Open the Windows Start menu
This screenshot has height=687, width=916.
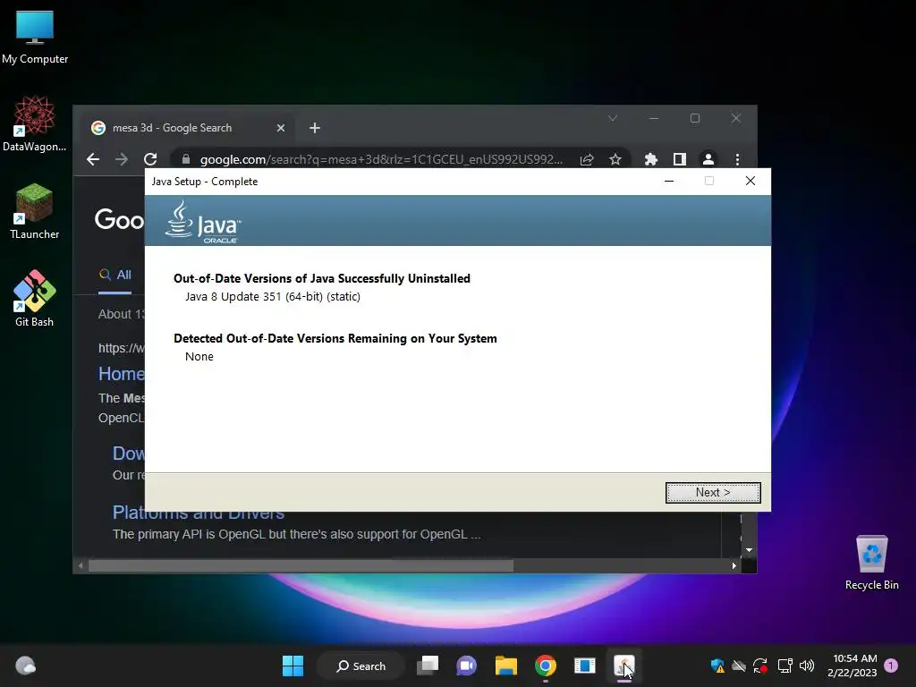click(x=293, y=666)
